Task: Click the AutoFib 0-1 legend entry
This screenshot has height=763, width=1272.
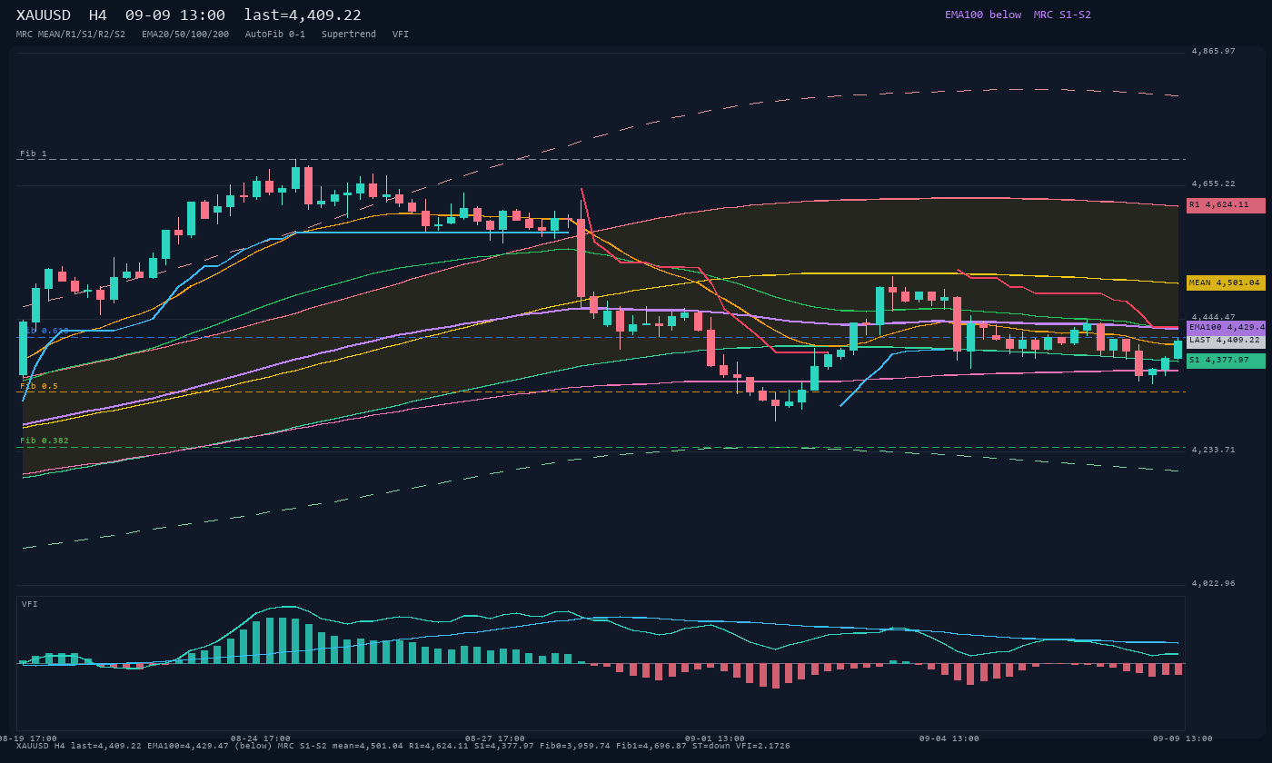Action: point(275,35)
